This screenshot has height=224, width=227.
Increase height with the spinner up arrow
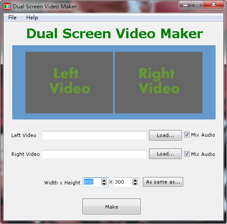(x=135, y=181)
